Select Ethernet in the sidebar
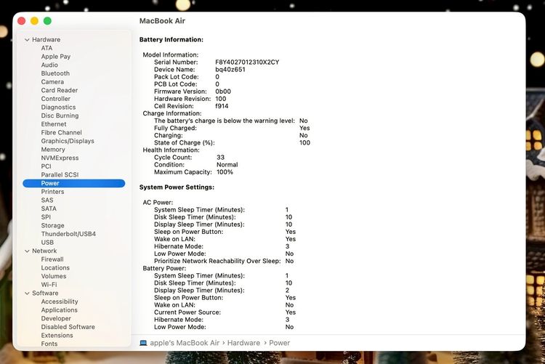Image resolution: width=545 pixels, height=364 pixels. coord(54,124)
